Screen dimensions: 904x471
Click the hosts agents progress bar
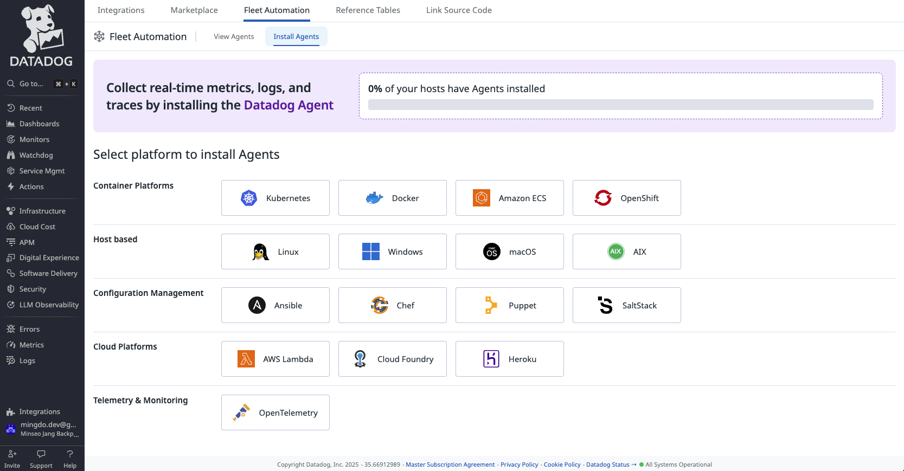point(621,105)
